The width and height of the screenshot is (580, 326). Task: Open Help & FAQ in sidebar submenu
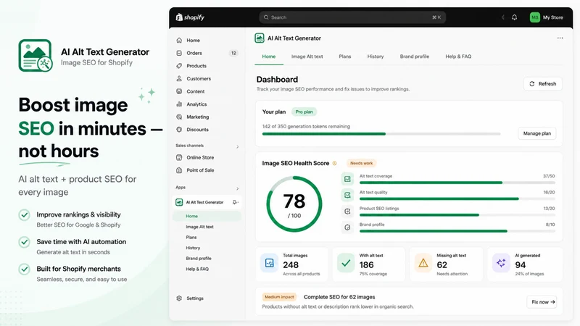197,269
